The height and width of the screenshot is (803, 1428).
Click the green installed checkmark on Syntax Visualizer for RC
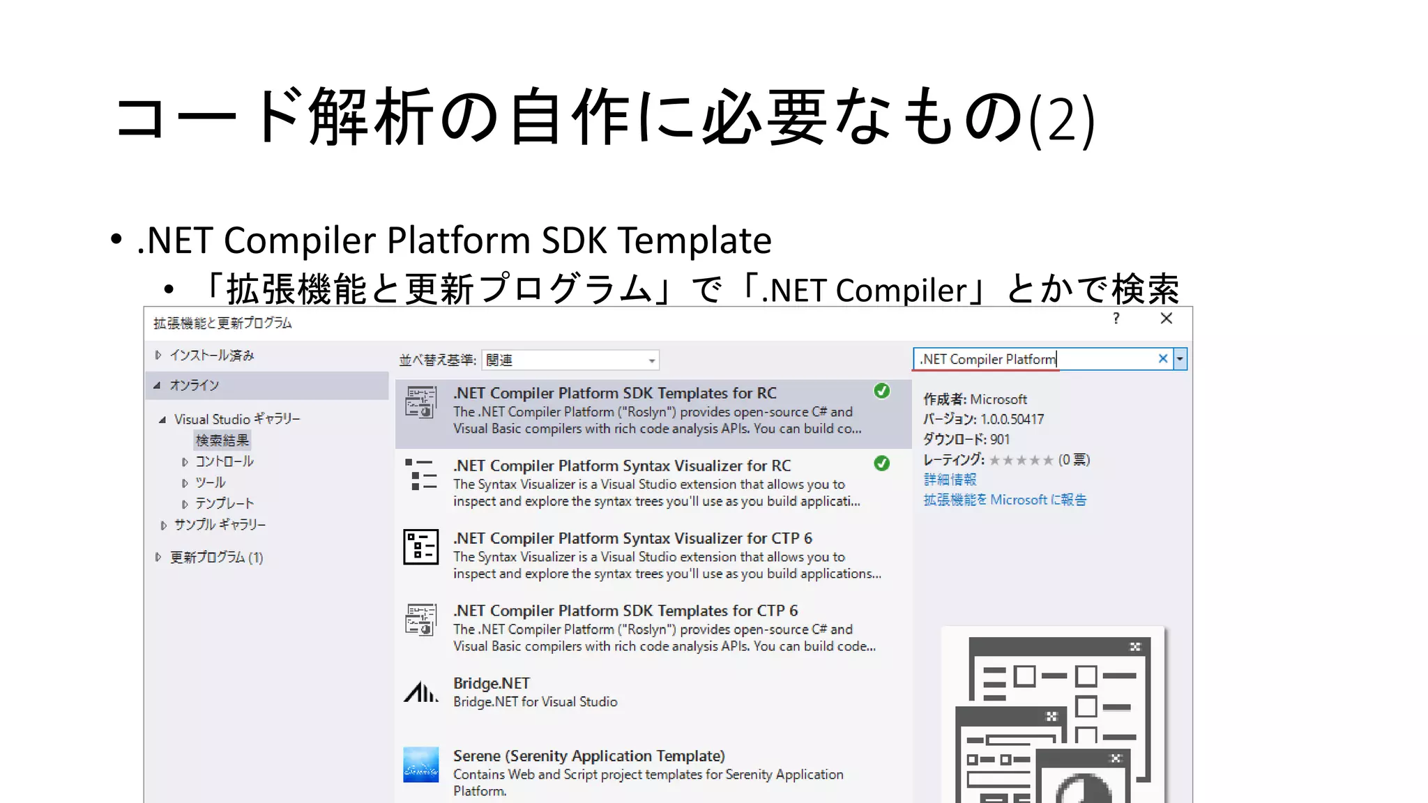tap(882, 464)
